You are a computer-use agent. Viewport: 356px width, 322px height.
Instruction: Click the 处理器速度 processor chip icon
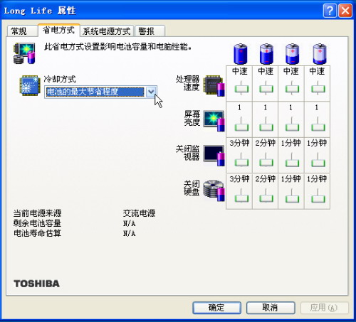214,85
